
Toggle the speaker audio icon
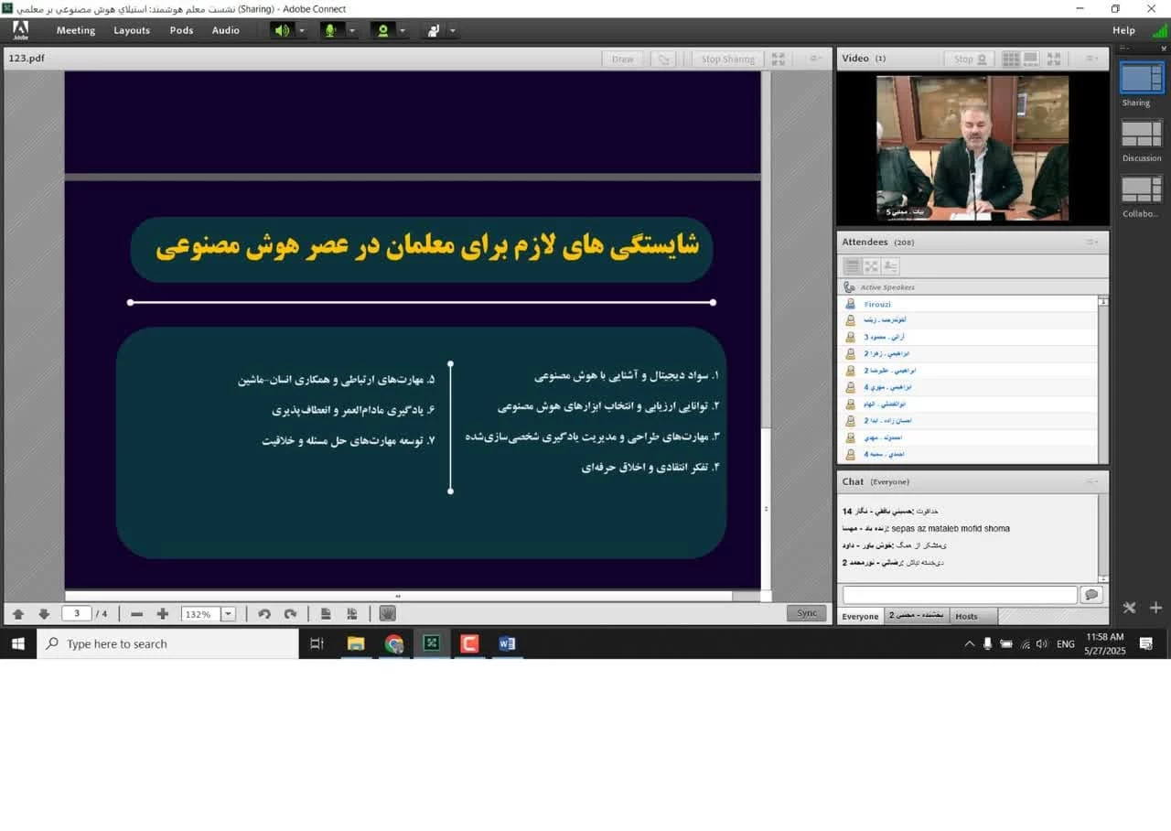tap(282, 30)
